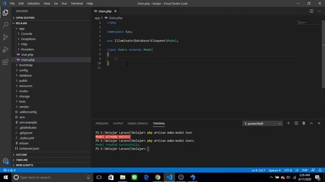Click the app breadcrumb segment
The height and width of the screenshot is (182, 325).
tap(97, 18)
